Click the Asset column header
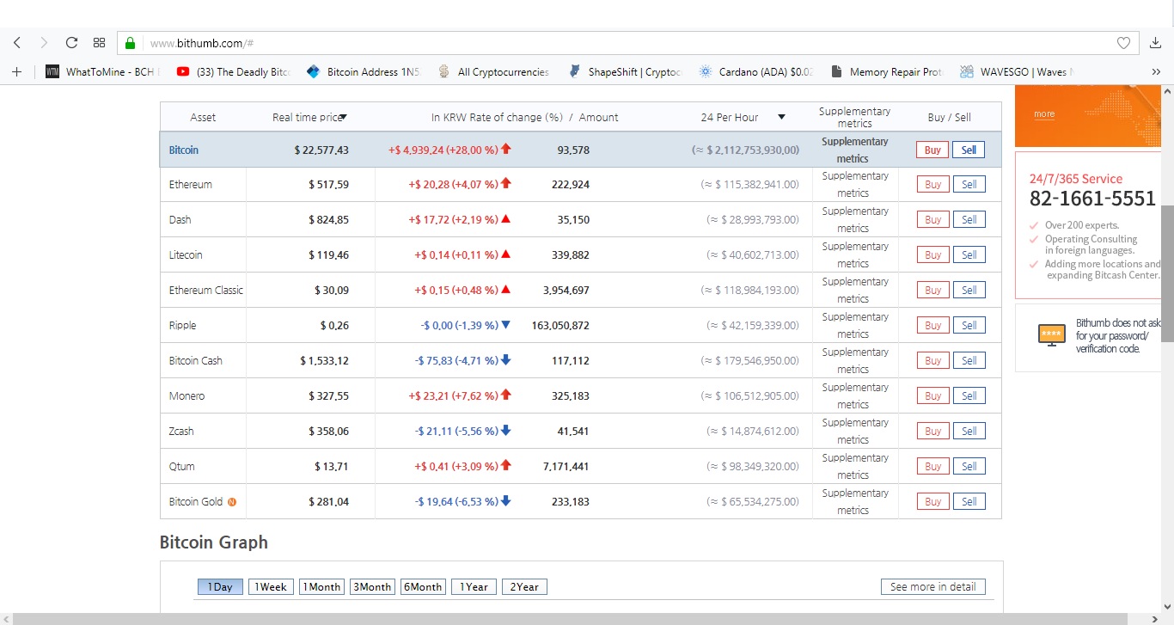The image size is (1174, 625). (203, 118)
